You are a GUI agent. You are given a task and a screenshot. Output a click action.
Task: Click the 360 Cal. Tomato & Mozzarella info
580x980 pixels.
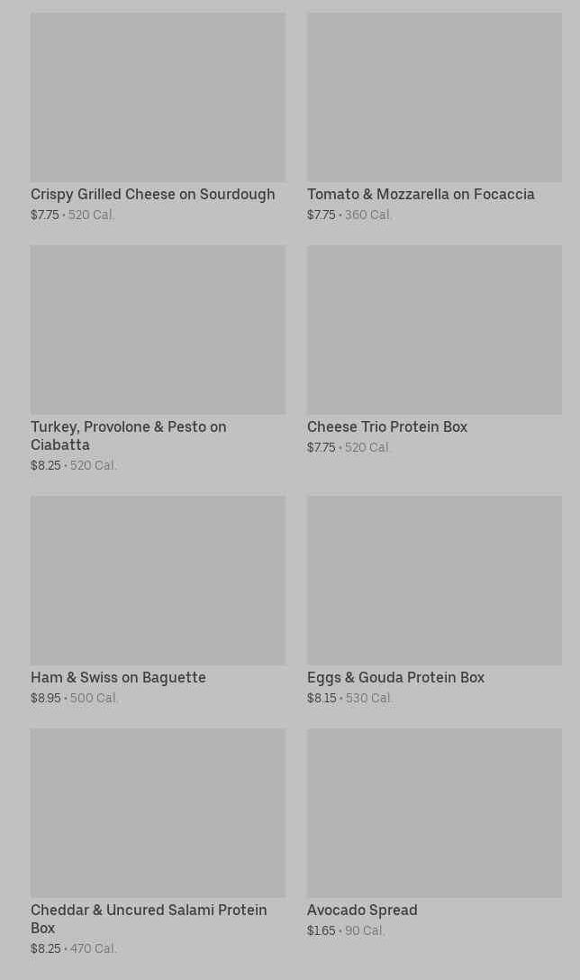coord(368,215)
